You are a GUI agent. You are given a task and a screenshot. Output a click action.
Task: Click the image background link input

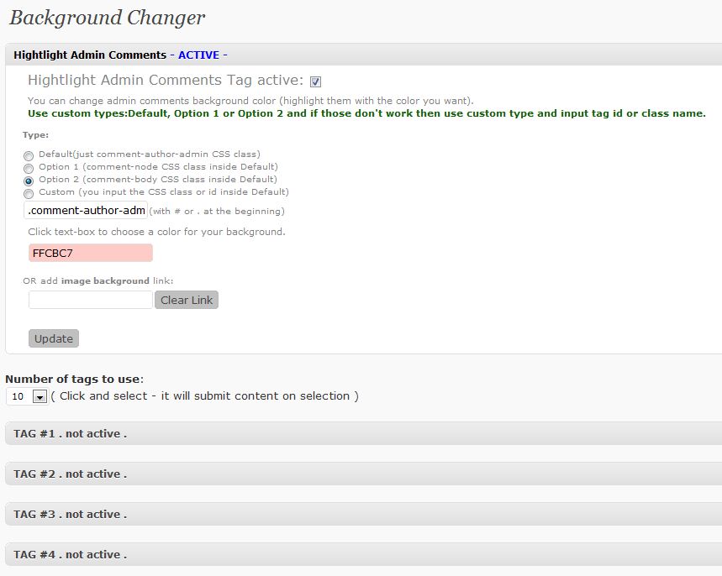[x=91, y=300]
